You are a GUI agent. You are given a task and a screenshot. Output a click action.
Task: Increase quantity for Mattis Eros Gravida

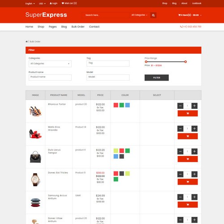(194, 129)
